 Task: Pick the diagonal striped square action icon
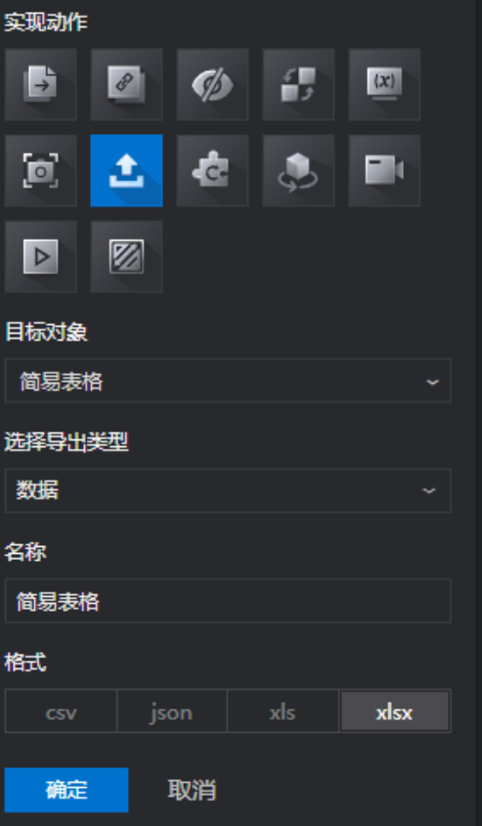[x=126, y=256]
